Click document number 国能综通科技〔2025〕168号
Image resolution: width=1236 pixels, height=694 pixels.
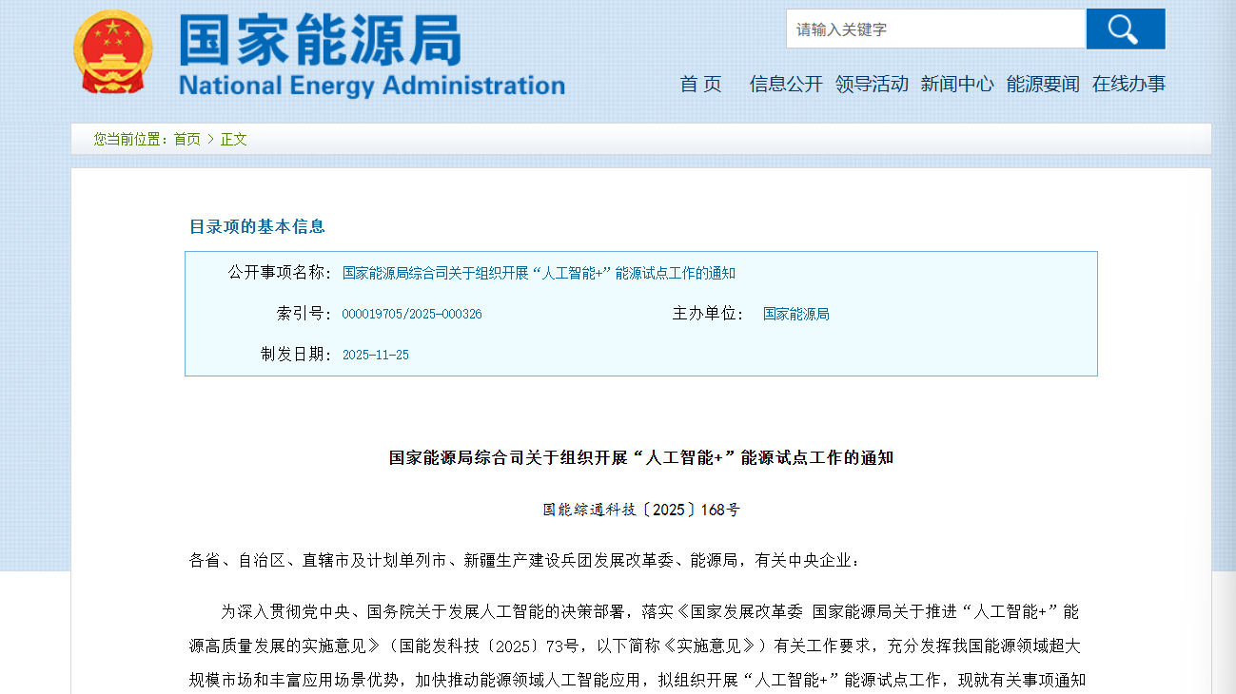[640, 510]
